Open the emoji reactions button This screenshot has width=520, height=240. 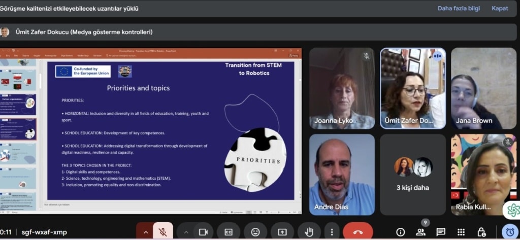tap(255, 232)
